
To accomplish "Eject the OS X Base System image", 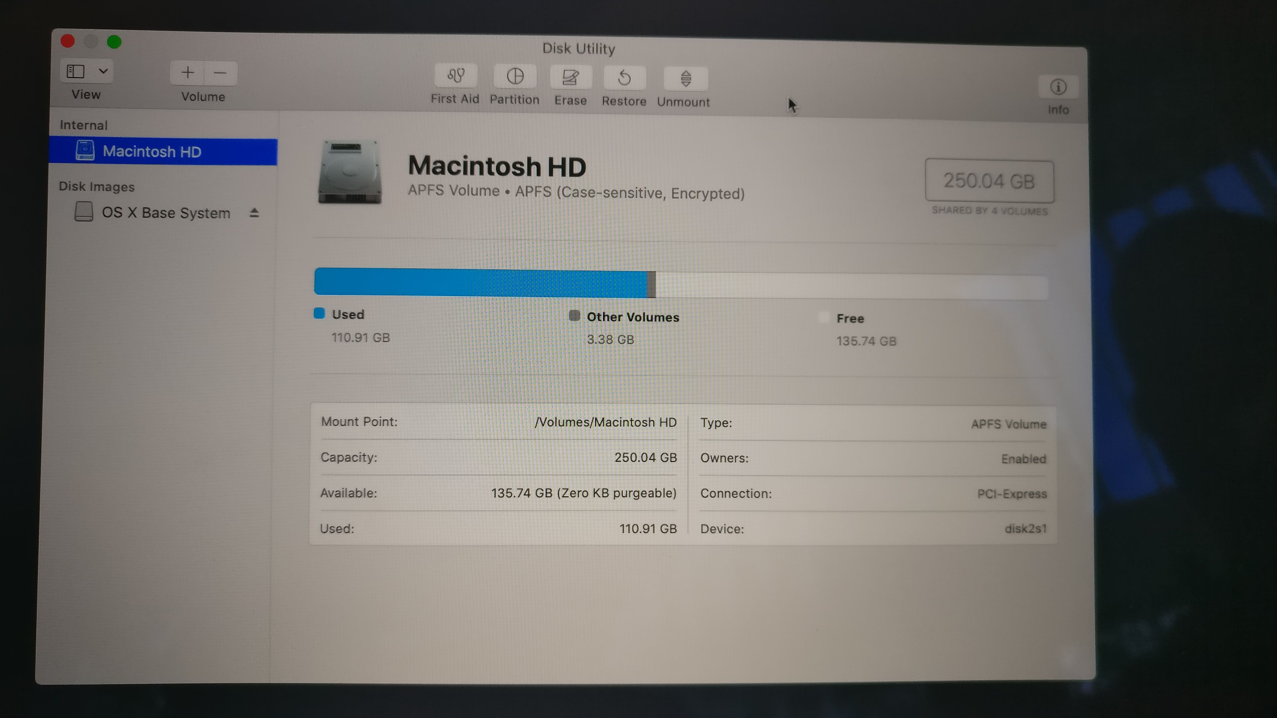I will 254,213.
